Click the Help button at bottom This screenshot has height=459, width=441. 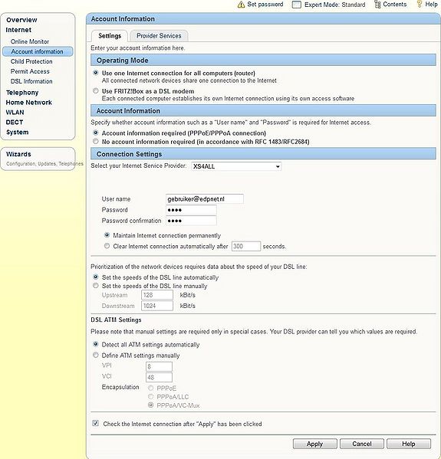click(x=409, y=444)
